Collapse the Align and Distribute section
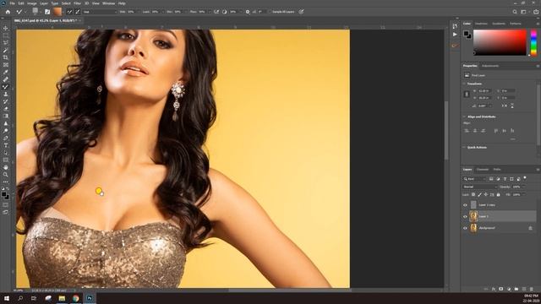This screenshot has height=304, width=541. (464, 117)
